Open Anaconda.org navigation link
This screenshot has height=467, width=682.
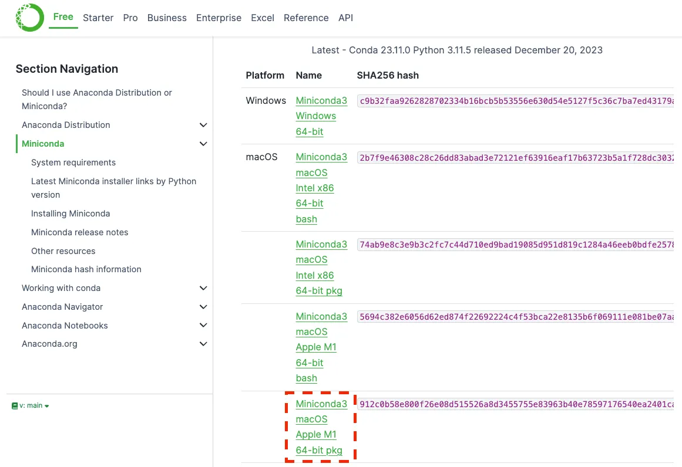click(49, 344)
